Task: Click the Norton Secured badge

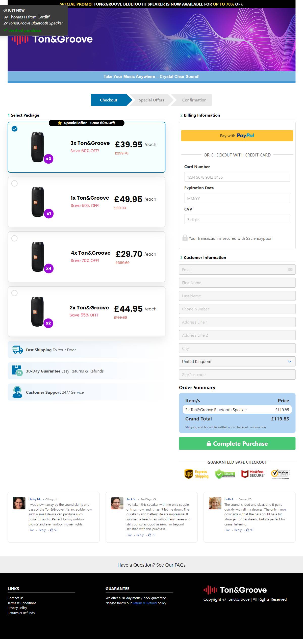Action: tap(280, 474)
